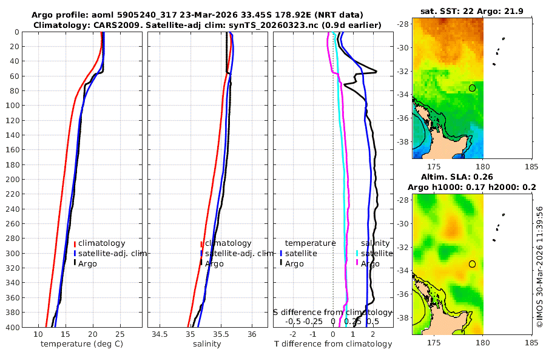The height and width of the screenshot is (352, 546).
Task: Click depth axis tick label 60
Action: 15,76
